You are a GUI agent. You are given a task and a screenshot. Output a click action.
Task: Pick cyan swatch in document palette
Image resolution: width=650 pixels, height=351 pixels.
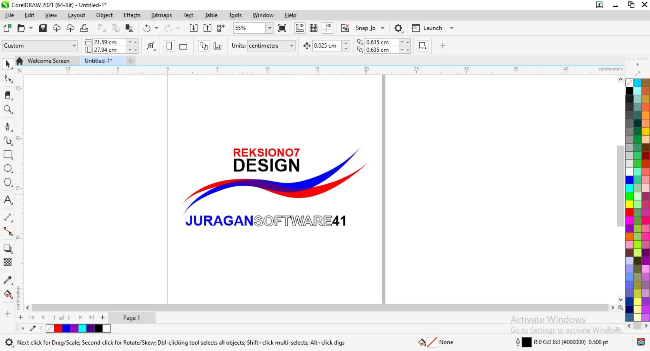pyautogui.click(x=82, y=328)
